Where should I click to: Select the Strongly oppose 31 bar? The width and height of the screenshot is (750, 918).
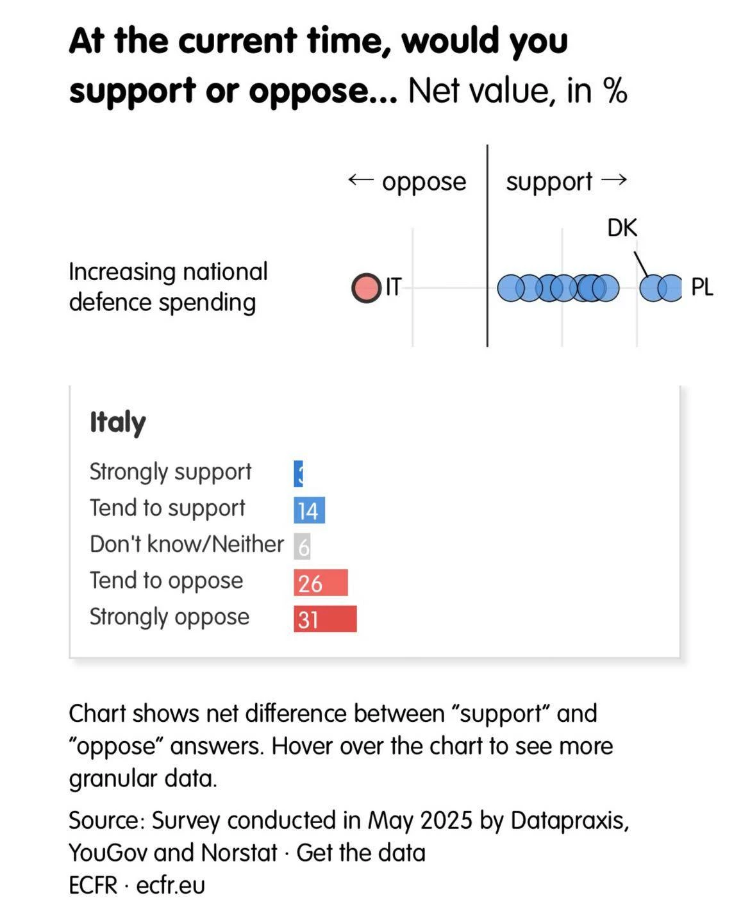[325, 619]
